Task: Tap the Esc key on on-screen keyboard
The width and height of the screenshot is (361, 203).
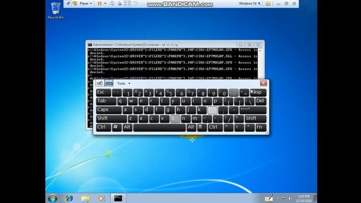Action: point(103,92)
